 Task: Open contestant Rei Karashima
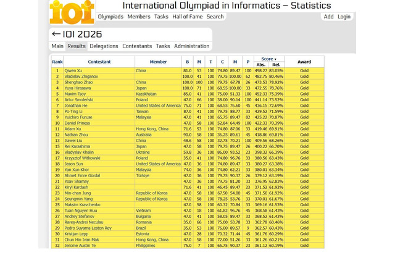click(77, 146)
